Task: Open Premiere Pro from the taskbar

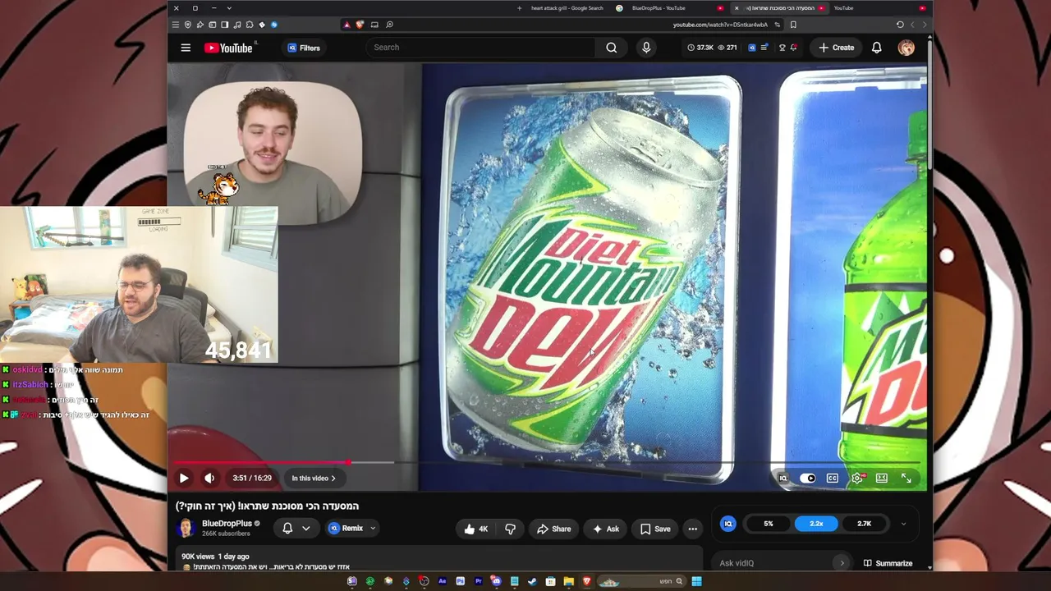Action: 479,581
